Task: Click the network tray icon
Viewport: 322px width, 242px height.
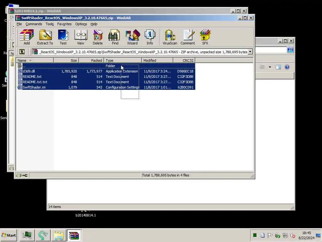Action: [x=285, y=235]
